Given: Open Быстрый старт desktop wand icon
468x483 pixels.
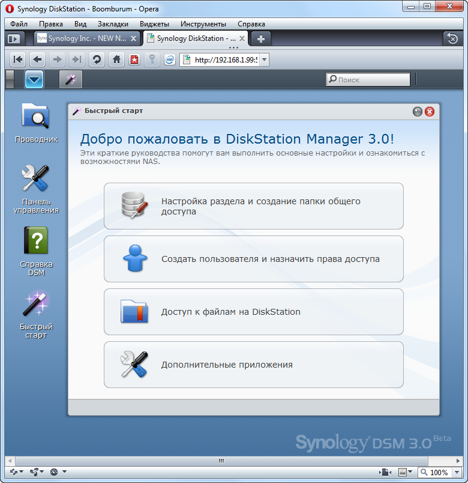Looking at the screenshot, I should [x=36, y=314].
